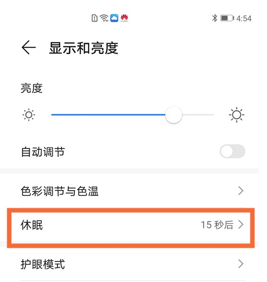Tap the brightness slider thumb

point(174,115)
